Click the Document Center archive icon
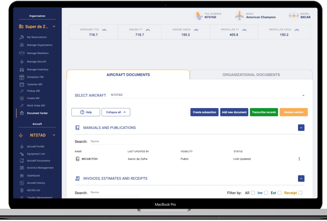Image resolution: width=327 pixels, height=221 pixels. pyautogui.click(x=22, y=113)
